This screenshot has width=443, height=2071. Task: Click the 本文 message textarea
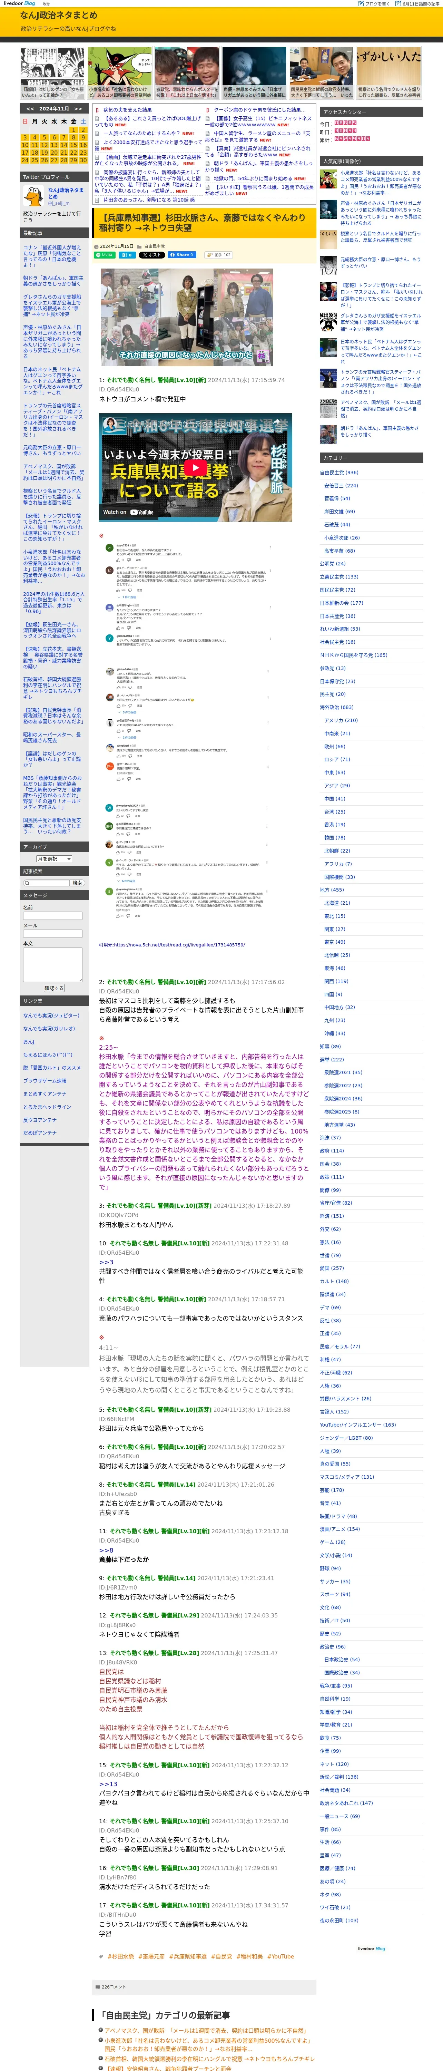coord(53,965)
